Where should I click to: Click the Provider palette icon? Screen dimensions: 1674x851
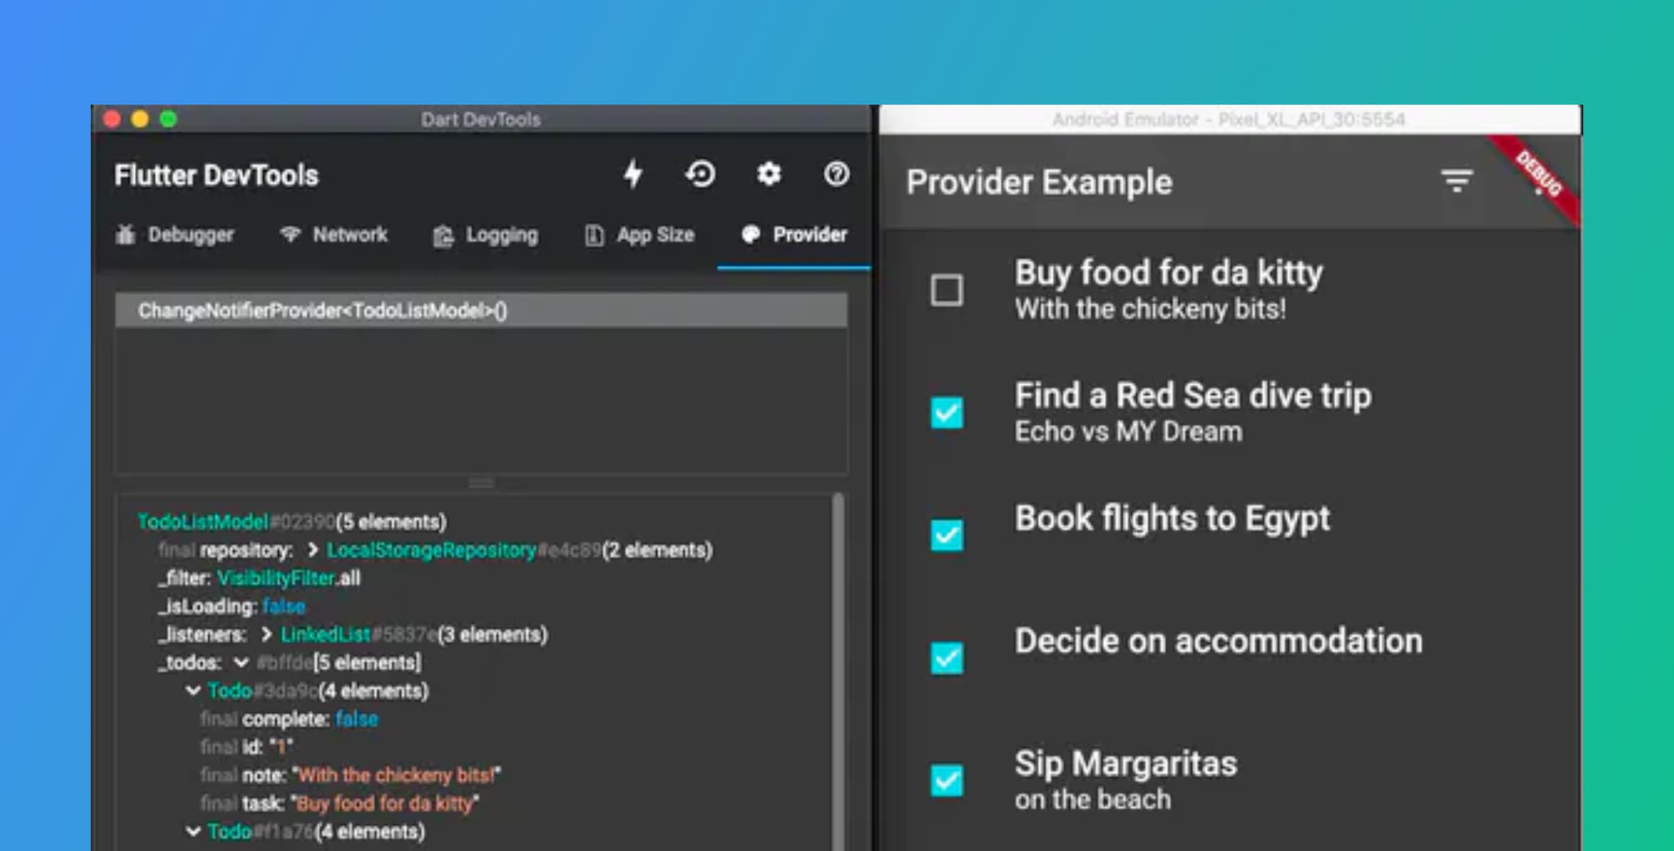[751, 234]
